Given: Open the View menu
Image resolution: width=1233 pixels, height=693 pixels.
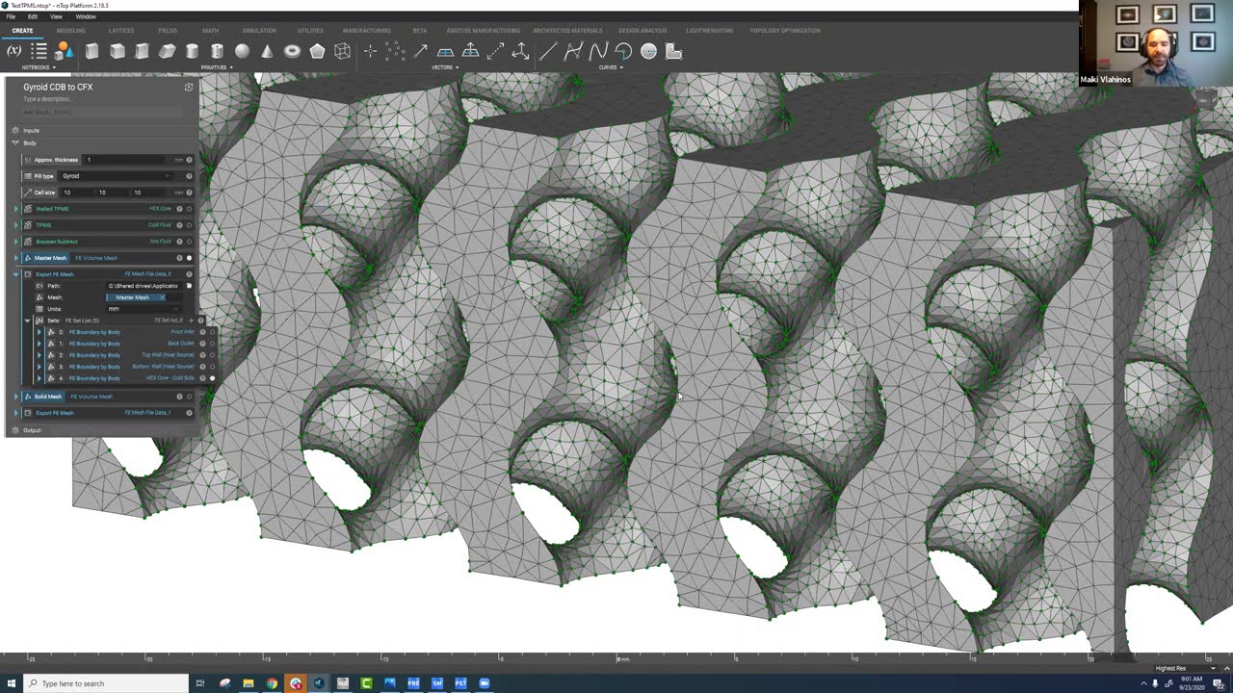Looking at the screenshot, I should pyautogui.click(x=56, y=16).
